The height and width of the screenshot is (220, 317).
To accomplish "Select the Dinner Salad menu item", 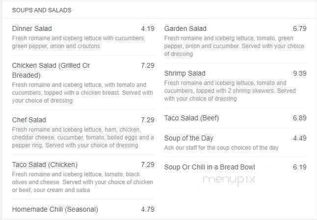I will [x=32, y=28].
